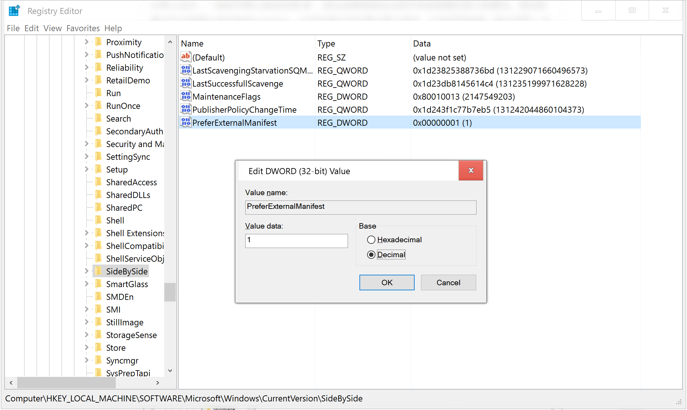Click the SideBySide folder icon
Viewport: 687px width, 410px height.
(99, 271)
